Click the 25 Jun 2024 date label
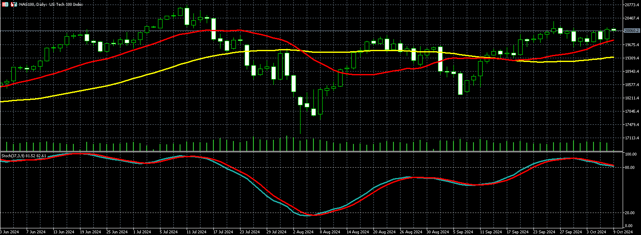 tap(117, 232)
